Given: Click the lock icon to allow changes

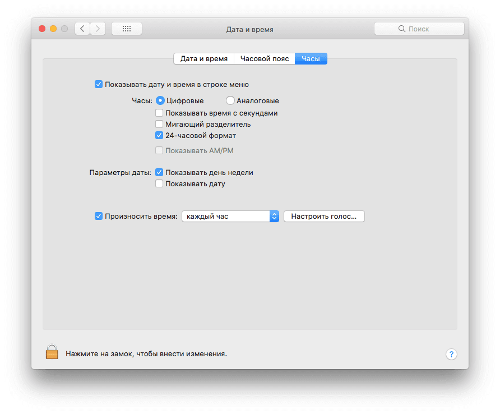Looking at the screenshot, I should pyautogui.click(x=52, y=353).
